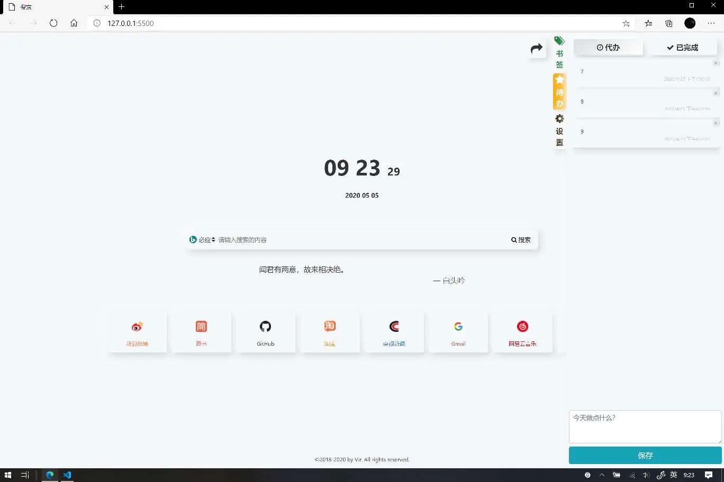The width and height of the screenshot is (724, 482).
Task: Open the 淘宝 quick link
Action: coord(329,331)
